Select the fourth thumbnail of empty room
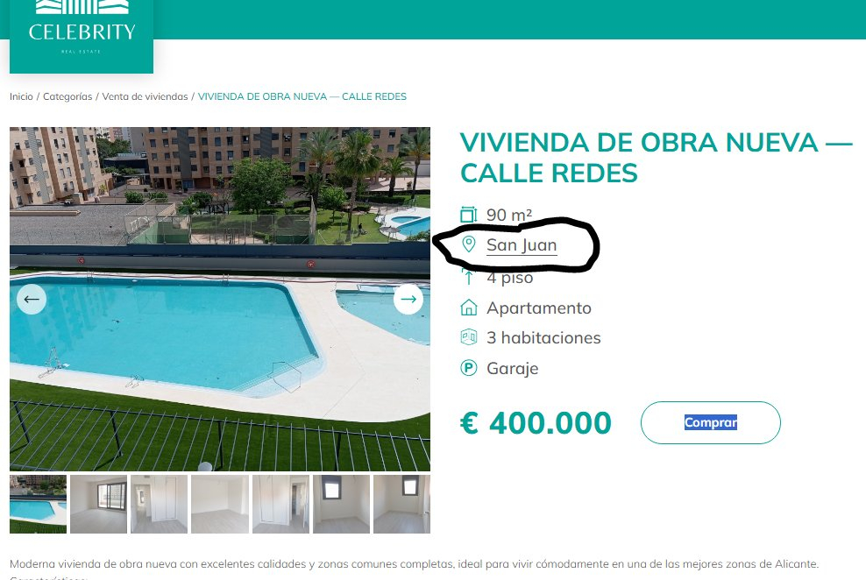866x580 pixels. 220,504
